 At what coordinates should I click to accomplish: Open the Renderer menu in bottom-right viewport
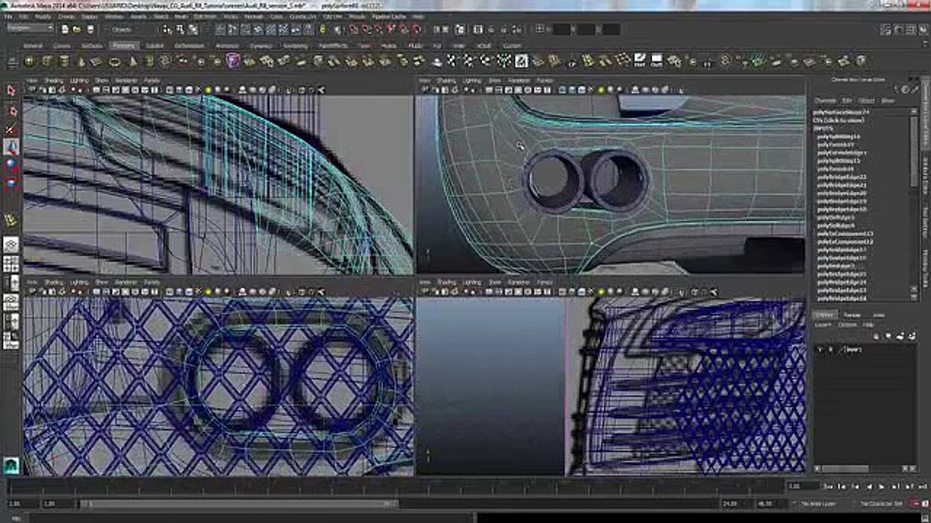[x=519, y=282]
